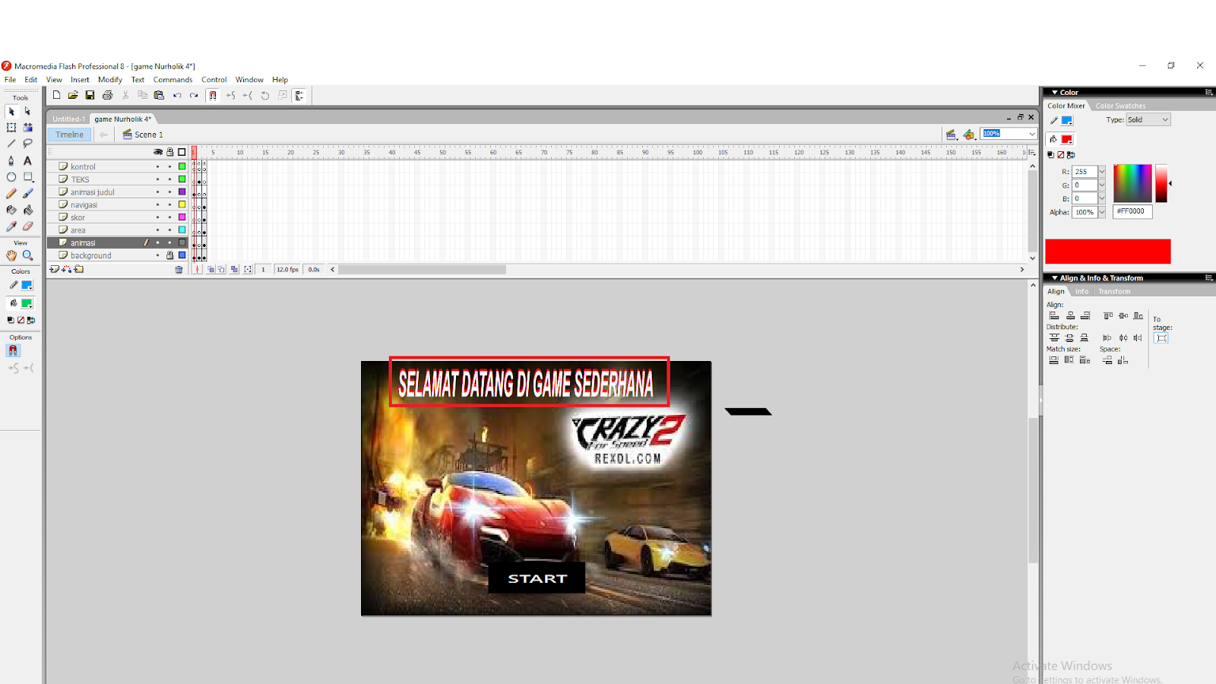Viewport: 1216px width, 684px height.
Task: Collapse the Color panel
Action: tap(1056, 92)
